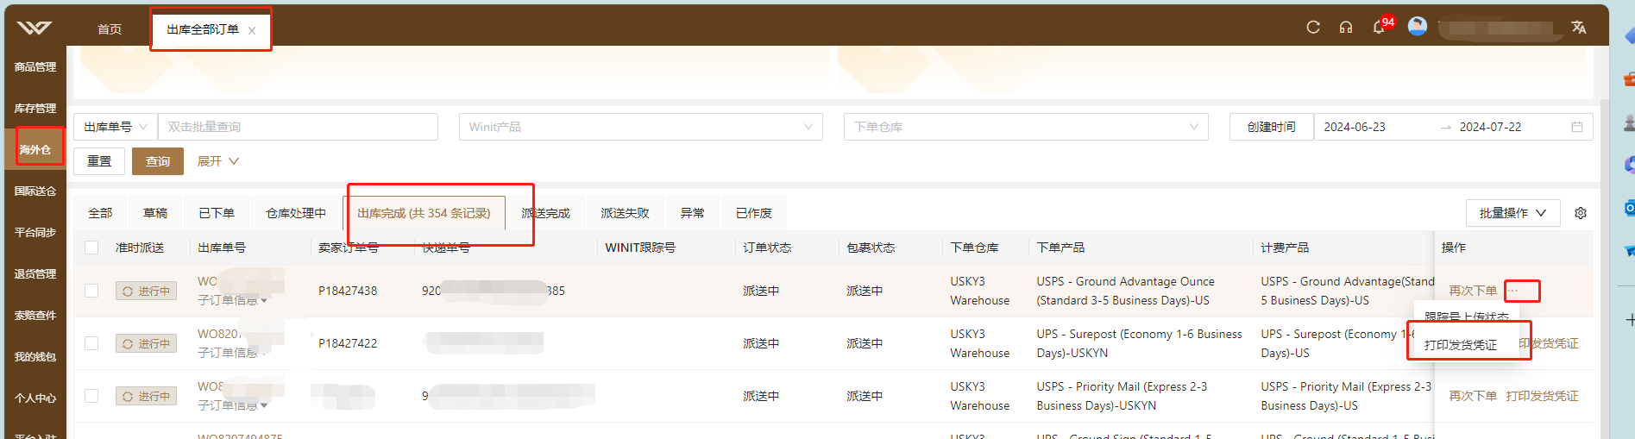Open 索赔查件 in the sidebar

pyautogui.click(x=35, y=315)
